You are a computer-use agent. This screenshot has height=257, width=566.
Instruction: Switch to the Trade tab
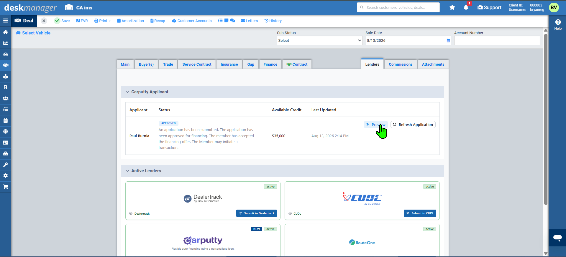[168, 64]
